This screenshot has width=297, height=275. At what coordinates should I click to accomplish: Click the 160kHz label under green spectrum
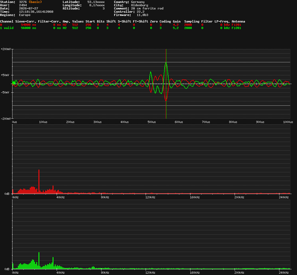coord(195,273)
